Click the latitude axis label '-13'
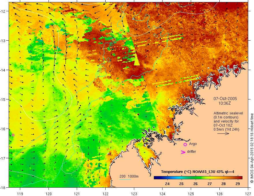The image size is (254, 196). click(x=3, y=40)
